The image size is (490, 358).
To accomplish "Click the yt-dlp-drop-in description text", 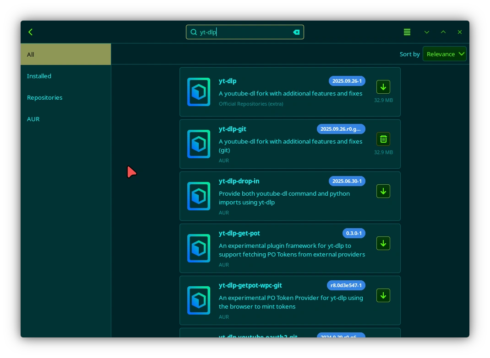I will [x=284, y=198].
